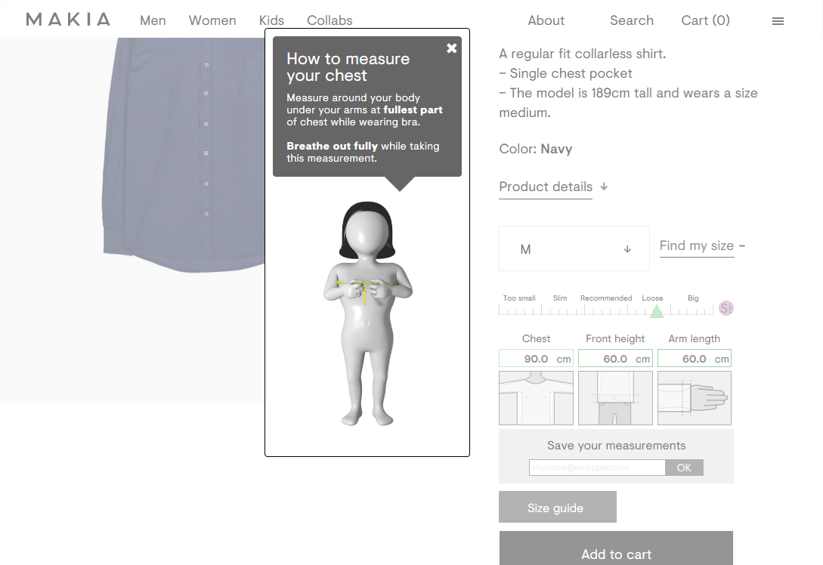Click 'How to measure your chest' heading
This screenshot has width=823, height=565.
coord(348,66)
